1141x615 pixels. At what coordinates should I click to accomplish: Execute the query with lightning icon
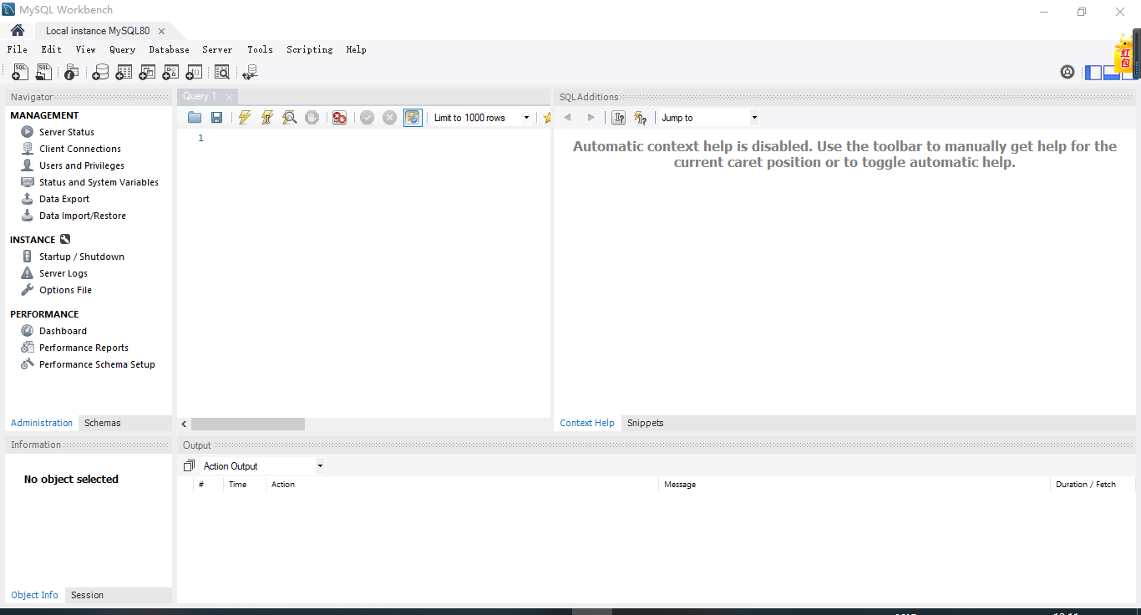244,118
